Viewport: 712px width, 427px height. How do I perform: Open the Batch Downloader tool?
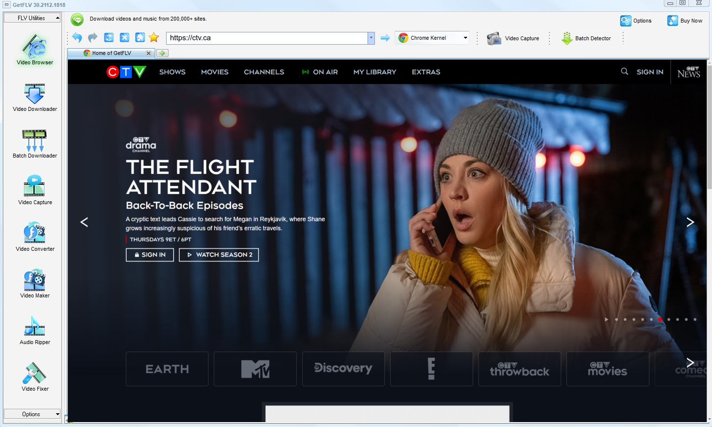(35, 144)
